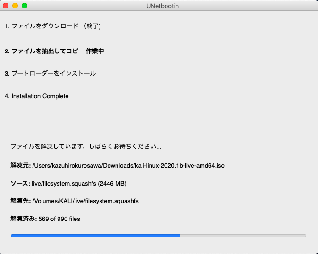
Task: Click the blue extraction progress bar
Action: point(159,236)
